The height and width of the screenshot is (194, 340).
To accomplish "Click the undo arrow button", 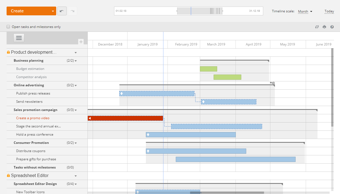I will tap(62, 11).
